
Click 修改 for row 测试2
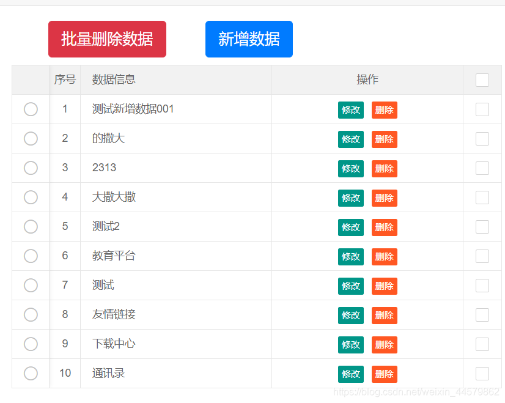351,227
